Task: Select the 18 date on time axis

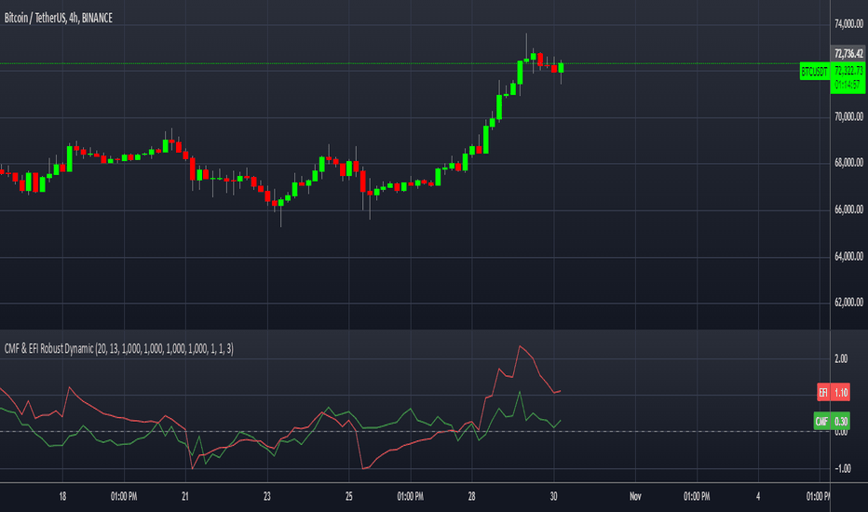Action: [x=63, y=495]
